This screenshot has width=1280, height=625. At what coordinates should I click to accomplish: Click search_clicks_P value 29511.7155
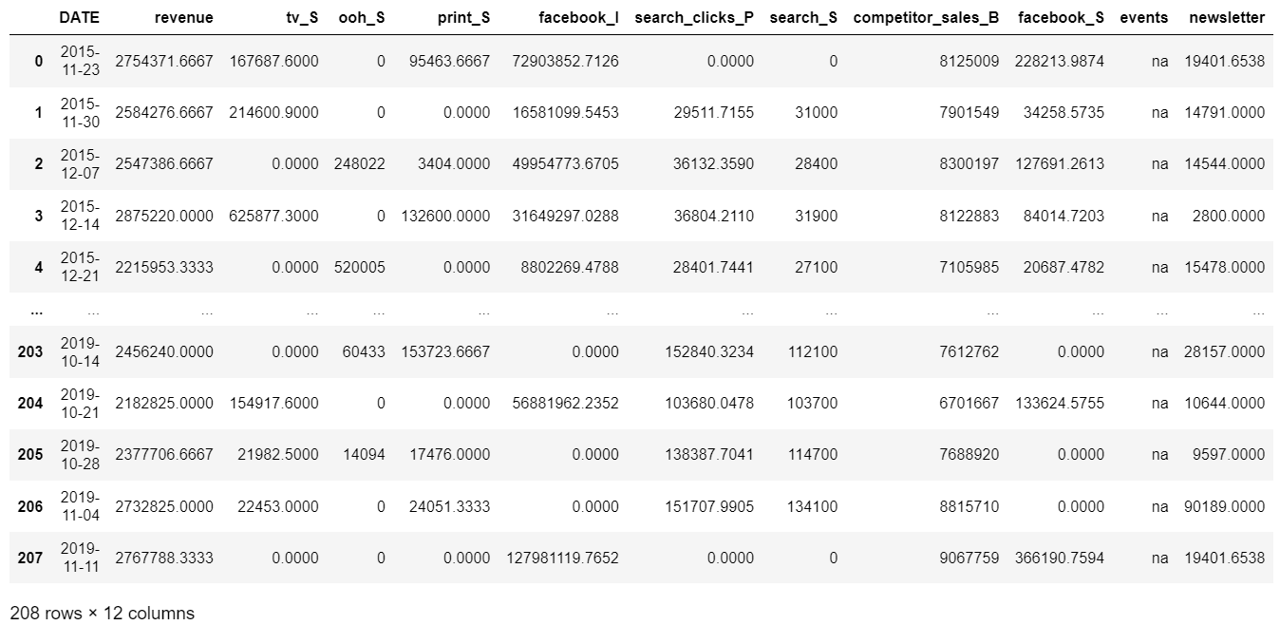[x=714, y=112]
